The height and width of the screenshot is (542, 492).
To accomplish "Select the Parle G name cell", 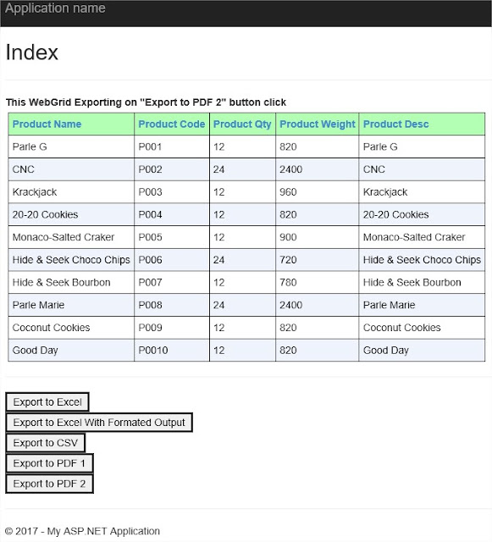I will pos(71,147).
